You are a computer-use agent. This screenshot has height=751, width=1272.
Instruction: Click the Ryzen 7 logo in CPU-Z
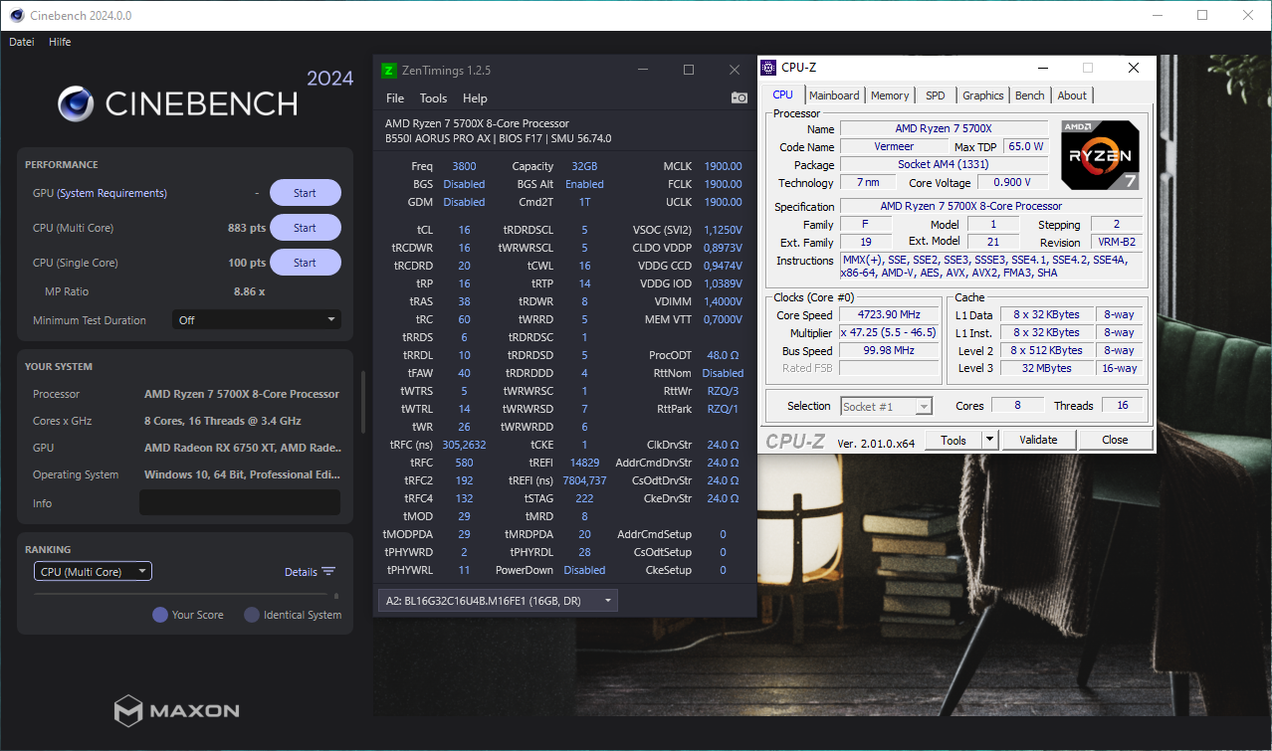click(1101, 154)
